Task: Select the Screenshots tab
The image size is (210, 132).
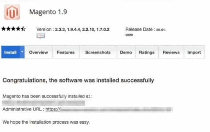Action: pos(98,52)
